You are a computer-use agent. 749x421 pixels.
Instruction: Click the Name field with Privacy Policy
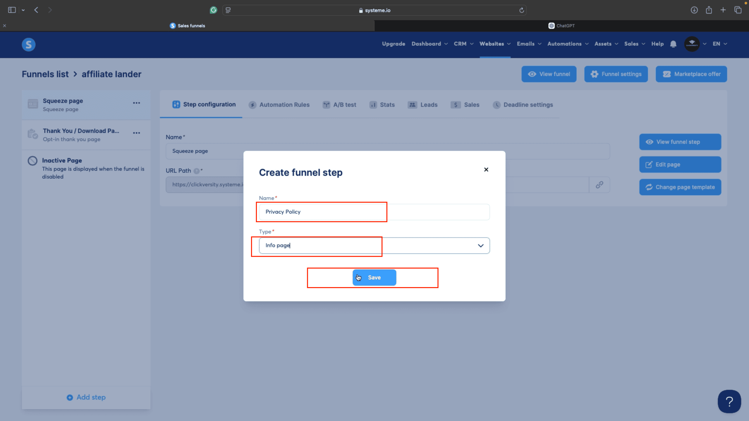(374, 212)
